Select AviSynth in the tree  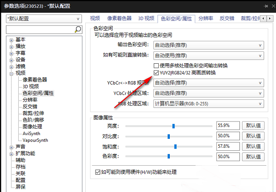click(31, 133)
